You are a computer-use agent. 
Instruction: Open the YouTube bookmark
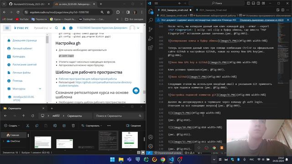pyautogui.click(x=22, y=19)
